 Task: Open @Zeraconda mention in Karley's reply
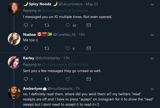click(78, 64)
